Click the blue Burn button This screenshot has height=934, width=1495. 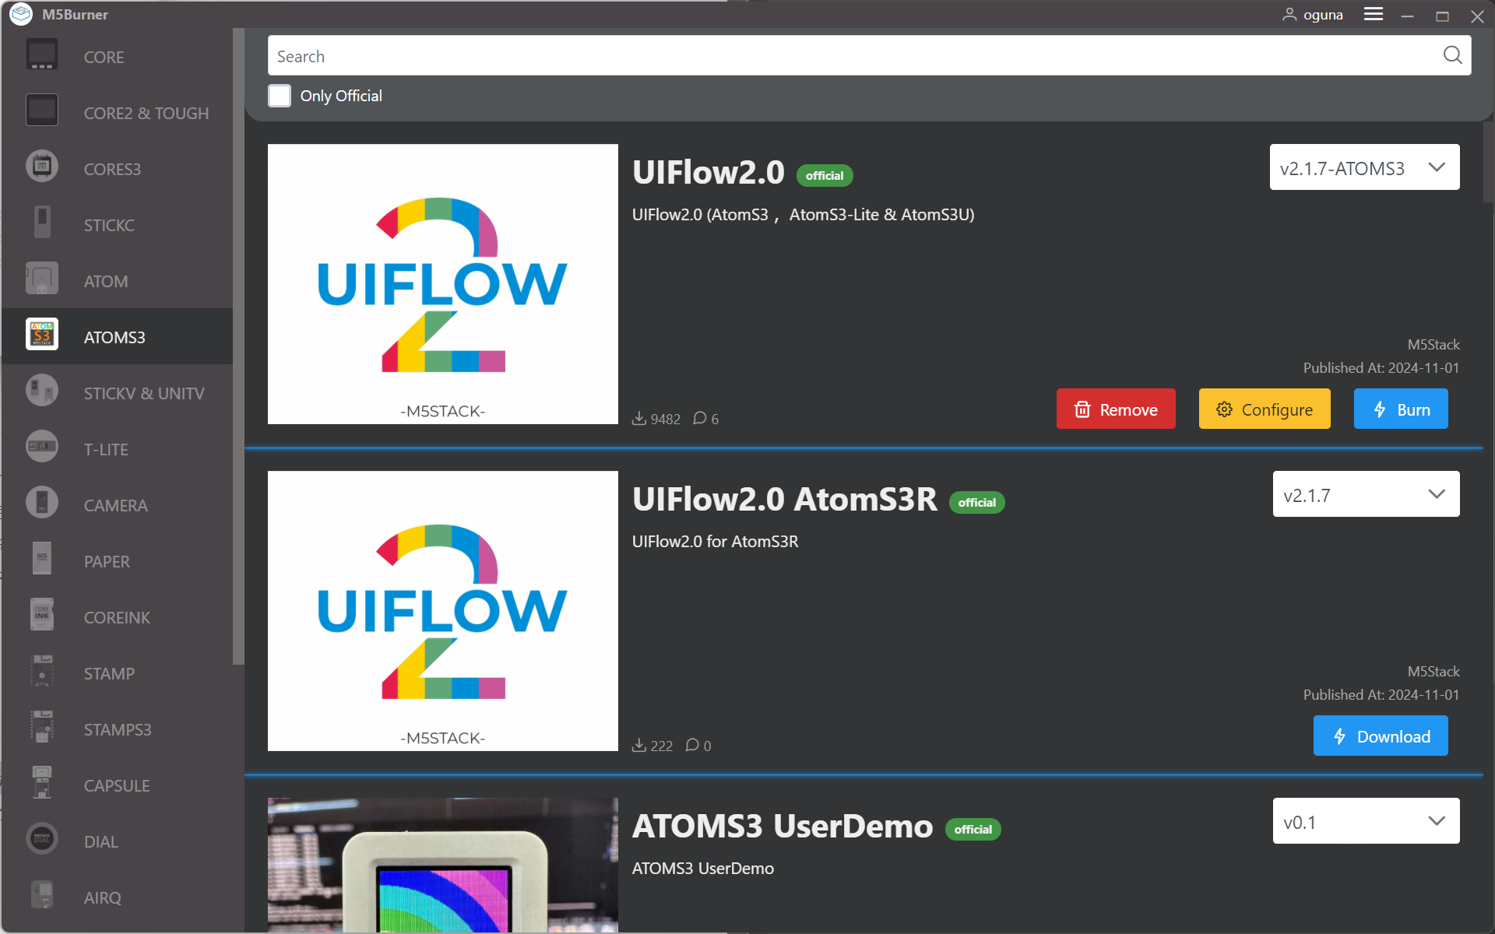pyautogui.click(x=1400, y=409)
